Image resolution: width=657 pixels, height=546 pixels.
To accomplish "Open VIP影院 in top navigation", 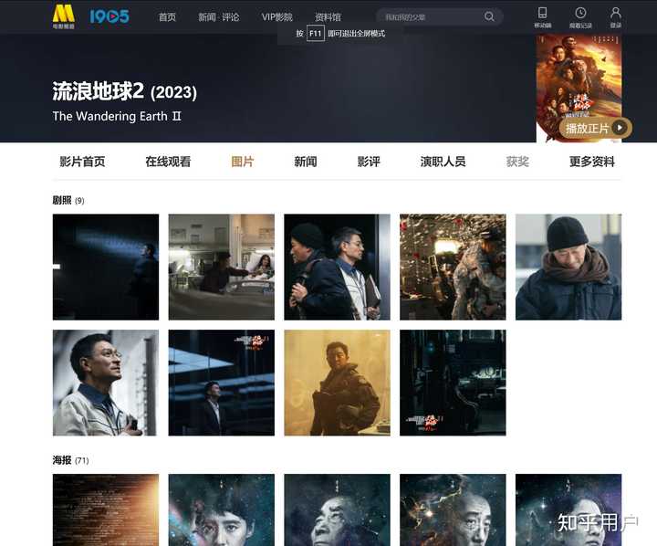I will [x=277, y=17].
